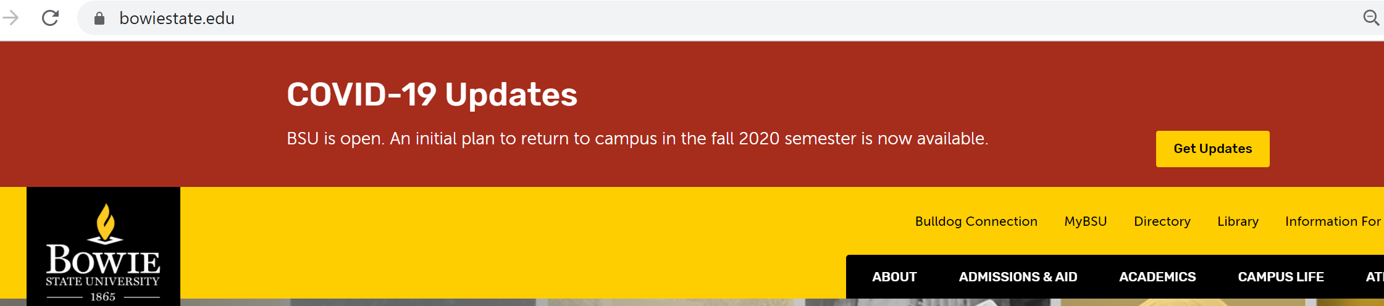Click the browser forward arrow

(10, 18)
